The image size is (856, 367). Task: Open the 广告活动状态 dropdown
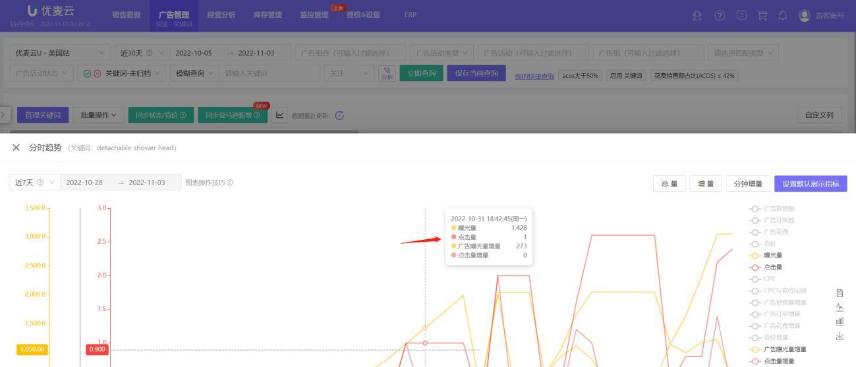coord(42,74)
